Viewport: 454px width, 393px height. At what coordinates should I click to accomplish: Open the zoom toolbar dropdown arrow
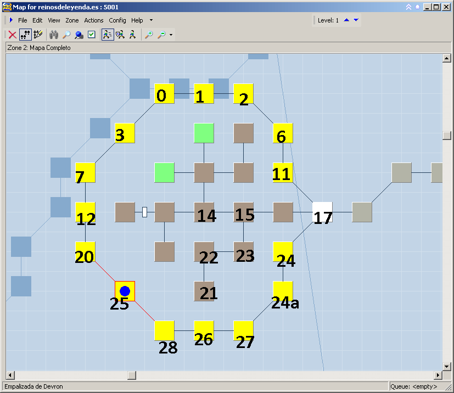click(x=171, y=35)
